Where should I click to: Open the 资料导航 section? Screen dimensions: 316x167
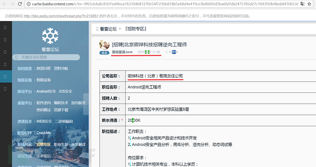click(61, 69)
